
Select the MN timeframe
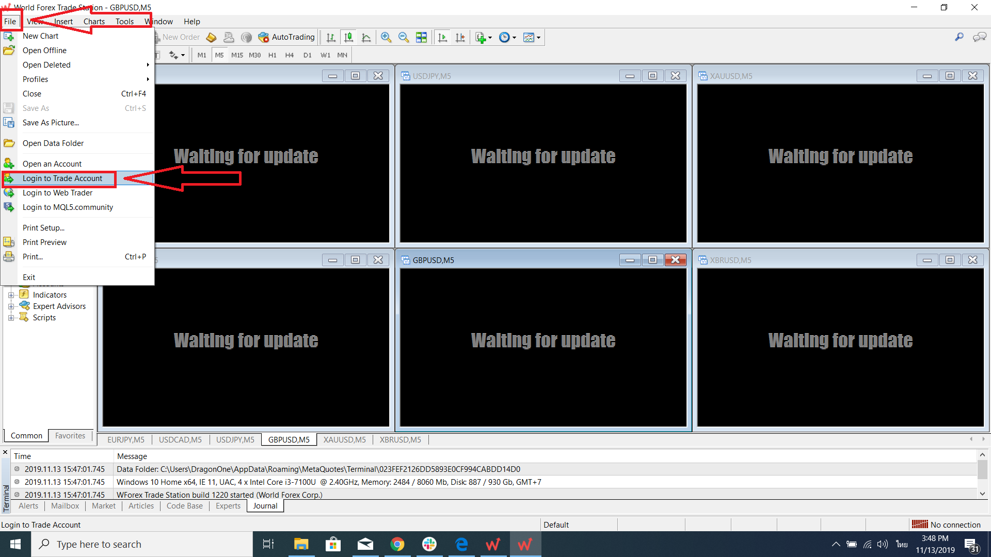click(x=342, y=55)
